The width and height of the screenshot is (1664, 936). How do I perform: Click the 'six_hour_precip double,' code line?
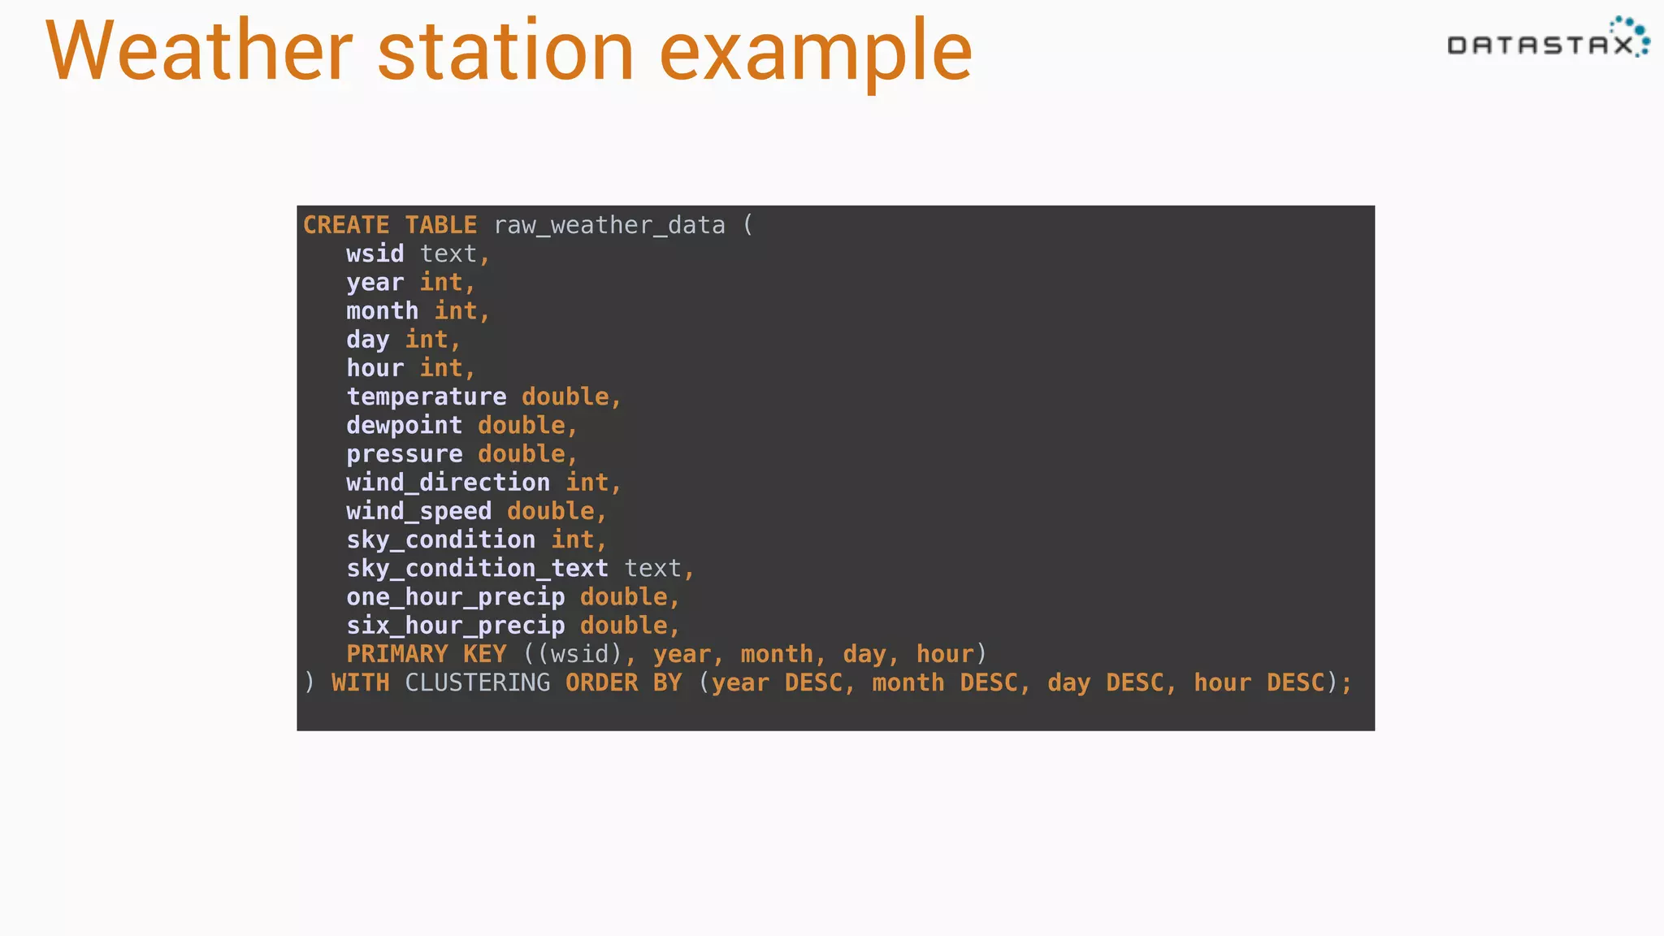(x=513, y=626)
